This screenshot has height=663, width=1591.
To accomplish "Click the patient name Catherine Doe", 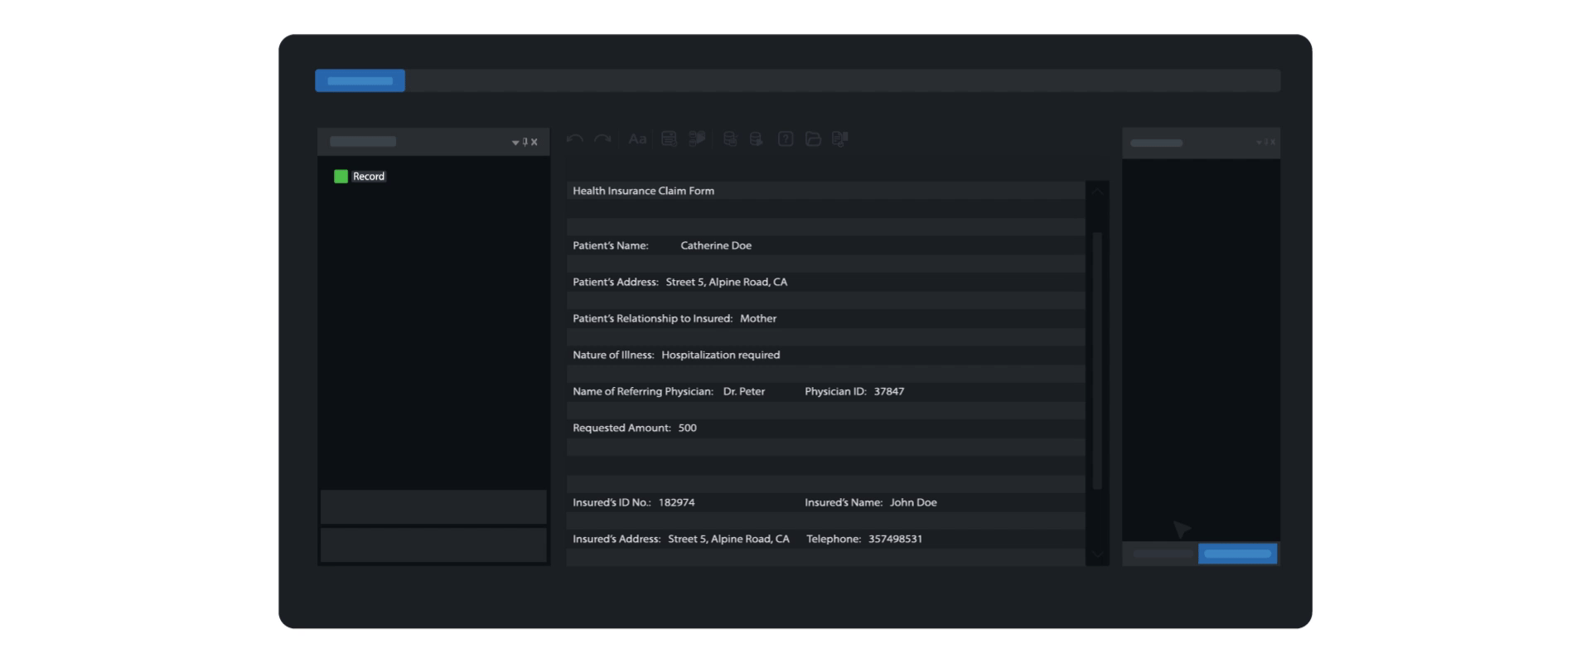I will pos(716,245).
